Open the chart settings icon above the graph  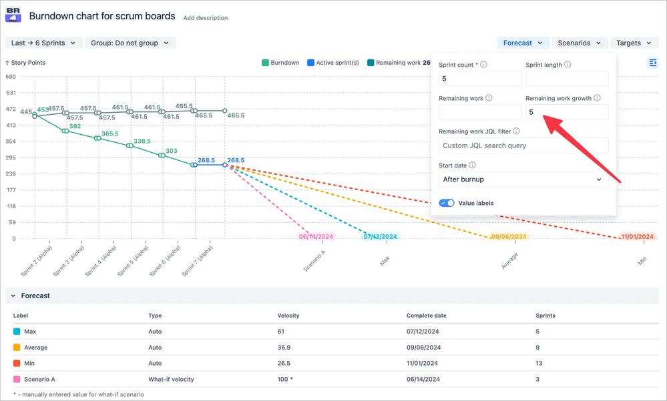(x=652, y=62)
